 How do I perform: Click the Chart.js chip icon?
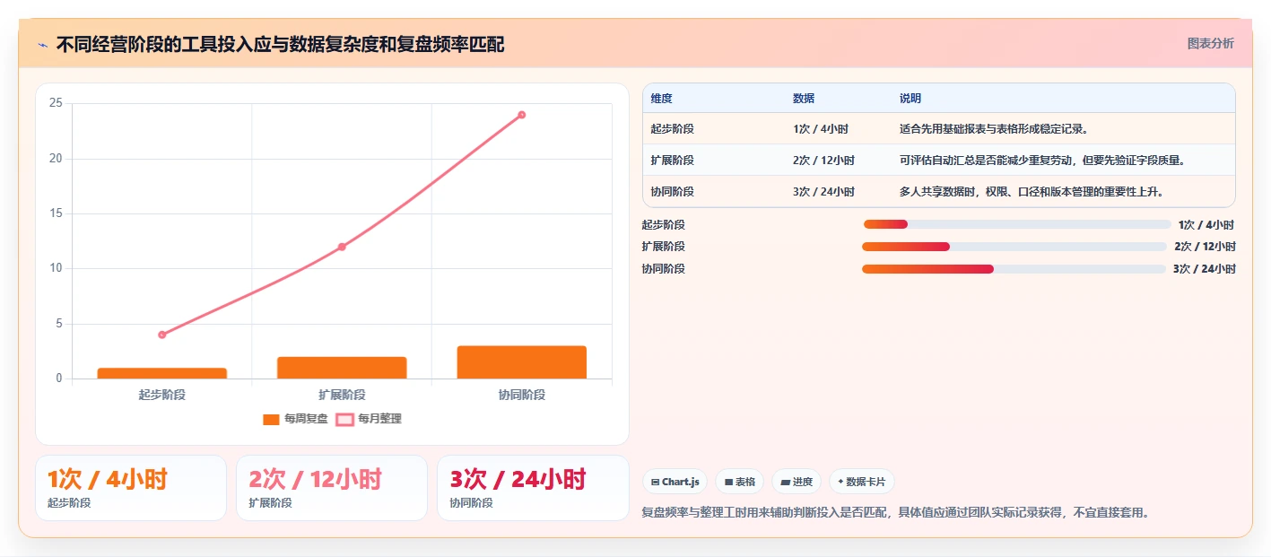click(x=656, y=482)
